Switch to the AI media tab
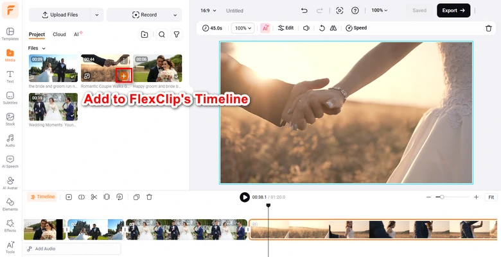This screenshot has width=501, height=257. (x=78, y=34)
